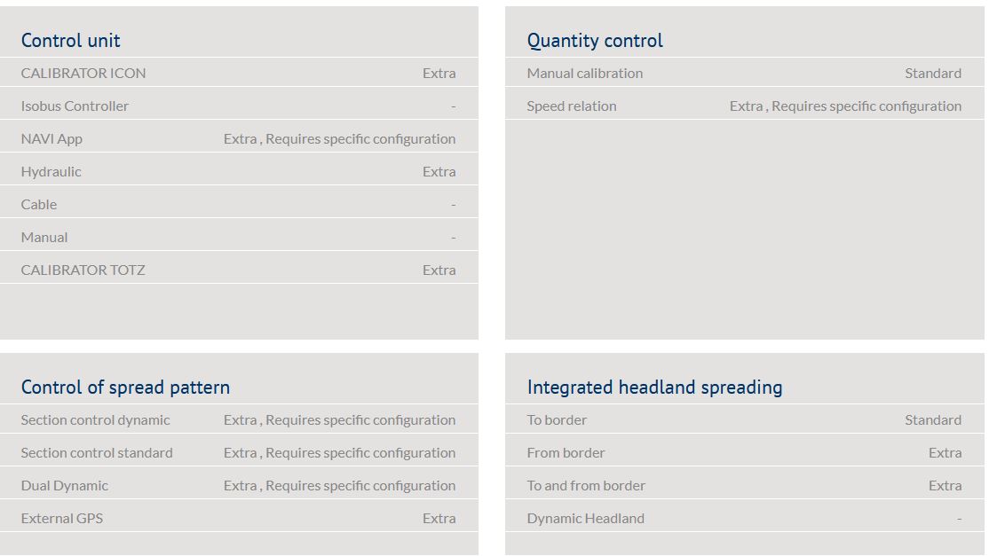This screenshot has width=989, height=556.
Task: Click the Section control standard label
Action: (x=97, y=453)
